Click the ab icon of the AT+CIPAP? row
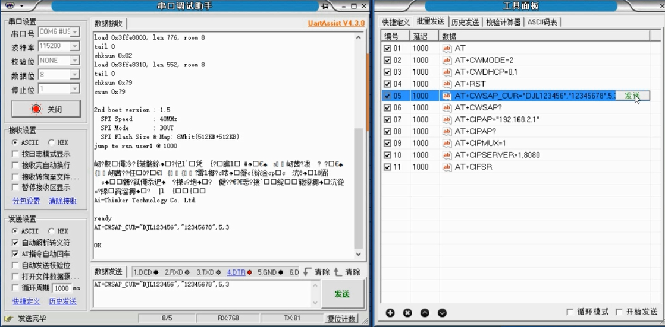This screenshot has width=665, height=327. (447, 131)
